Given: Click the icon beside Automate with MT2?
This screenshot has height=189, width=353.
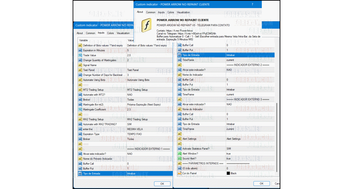Looking at the screenshot, I should click(80, 94).
